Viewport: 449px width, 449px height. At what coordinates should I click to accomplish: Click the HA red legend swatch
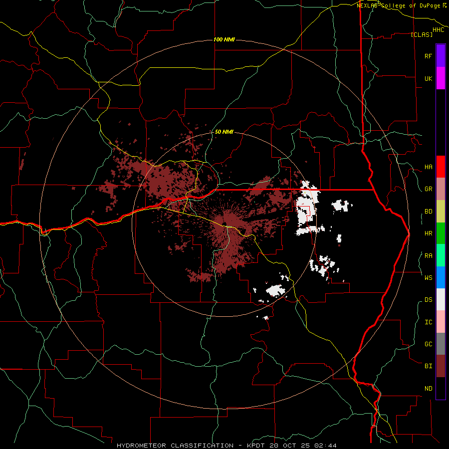[441, 167]
